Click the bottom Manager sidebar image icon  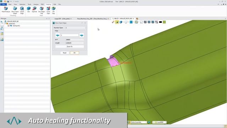2,39
